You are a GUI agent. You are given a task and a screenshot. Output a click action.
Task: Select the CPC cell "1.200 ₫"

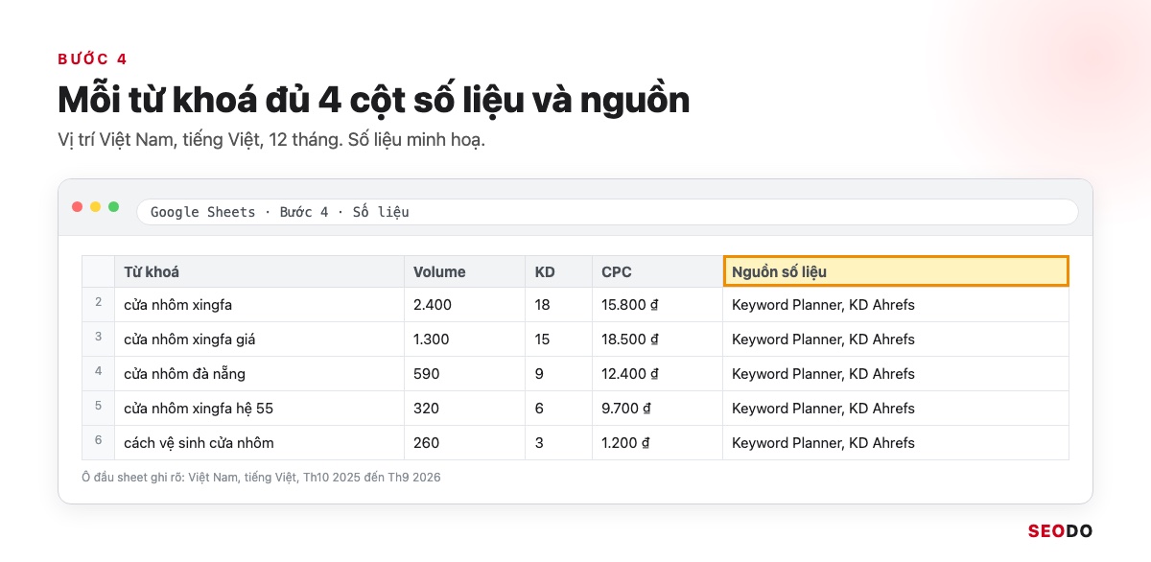click(x=657, y=443)
